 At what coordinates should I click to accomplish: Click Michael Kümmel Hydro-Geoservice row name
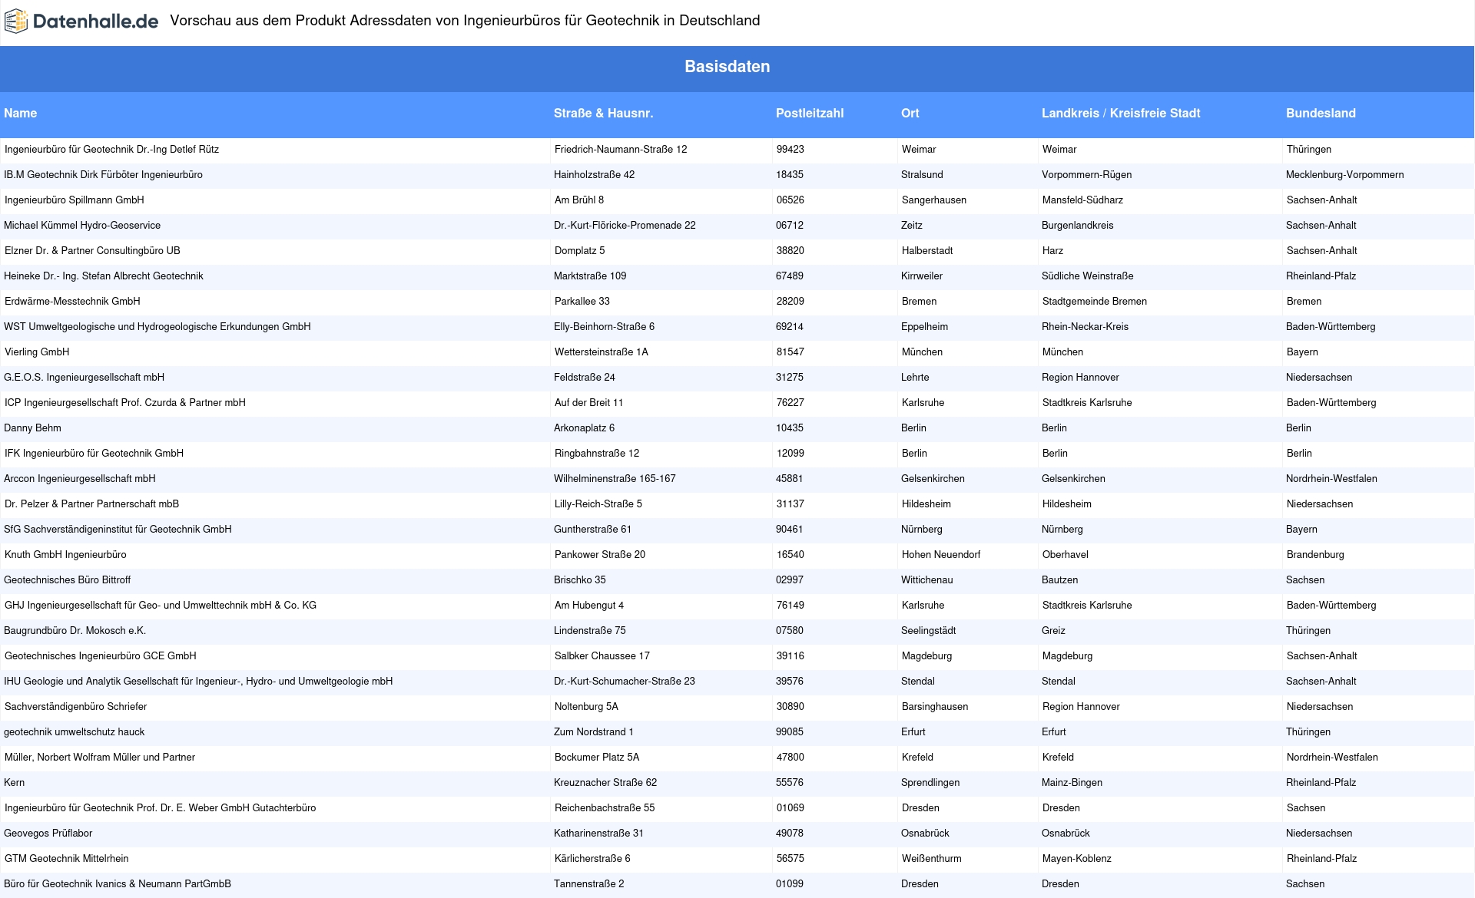82,226
